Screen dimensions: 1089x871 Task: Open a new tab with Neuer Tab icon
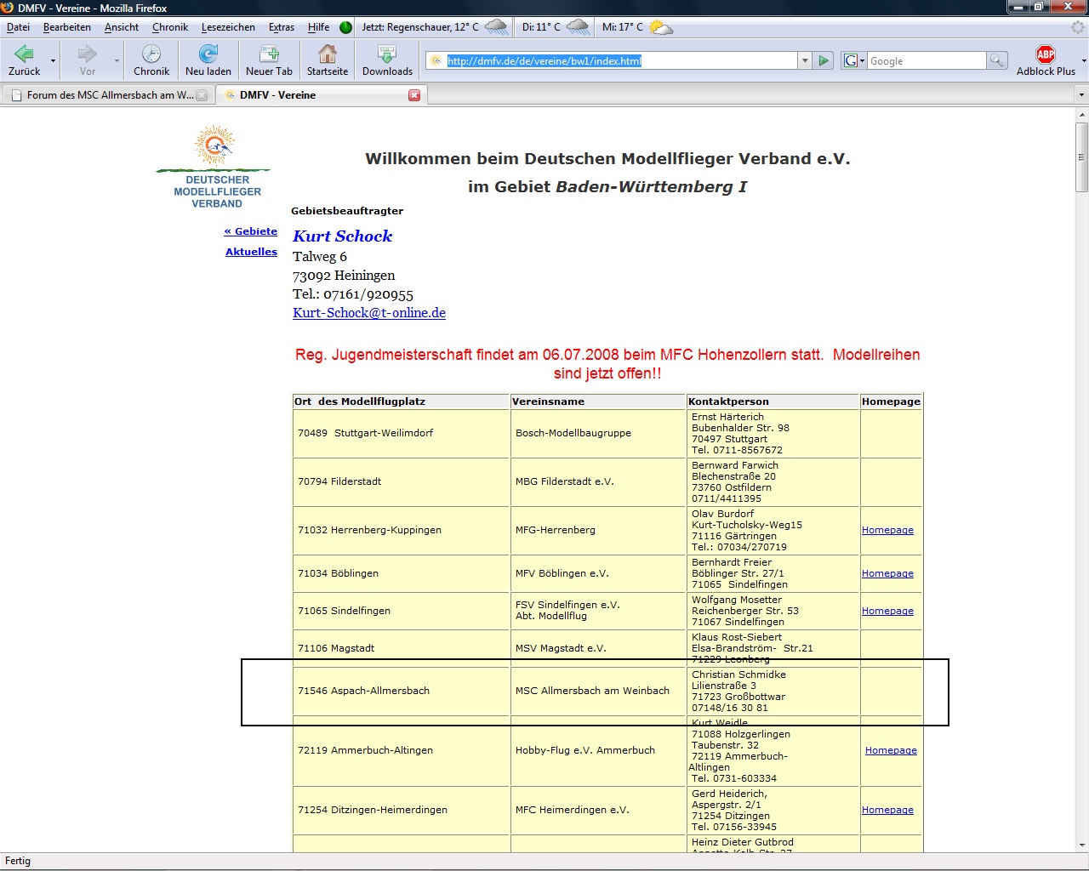(269, 54)
